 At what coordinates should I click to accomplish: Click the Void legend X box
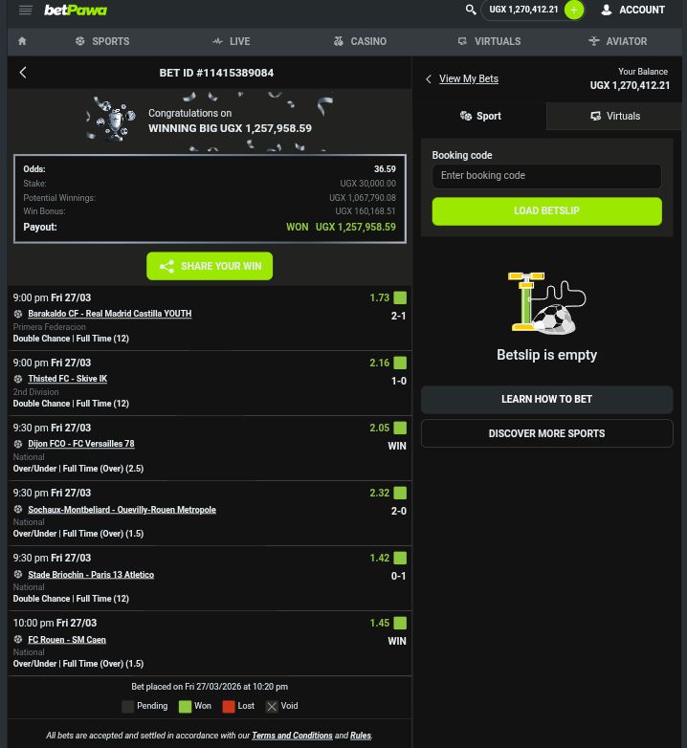click(272, 707)
